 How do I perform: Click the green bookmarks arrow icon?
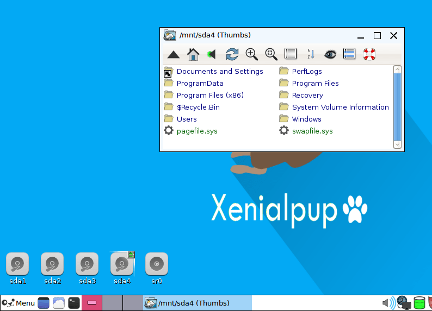tap(211, 54)
